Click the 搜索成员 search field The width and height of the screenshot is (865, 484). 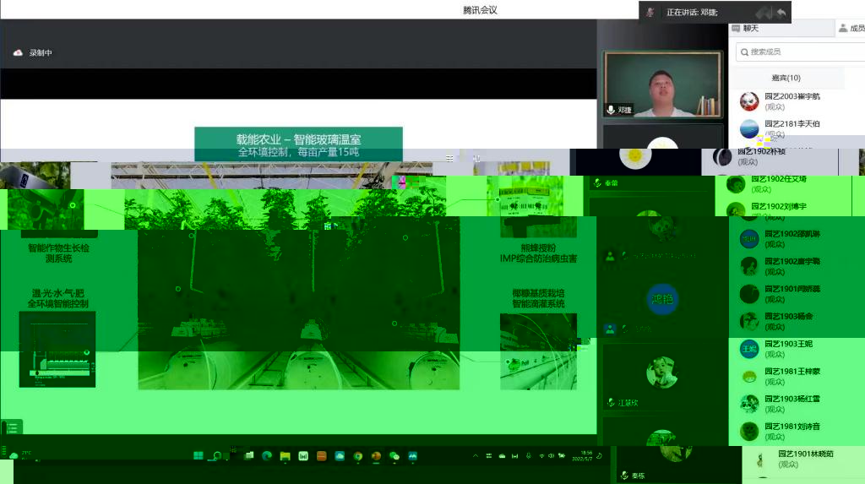coord(801,52)
